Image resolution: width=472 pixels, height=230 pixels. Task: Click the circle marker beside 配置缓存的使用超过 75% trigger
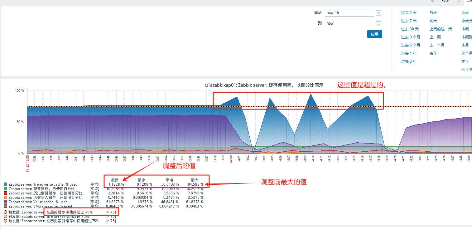click(x=6, y=217)
